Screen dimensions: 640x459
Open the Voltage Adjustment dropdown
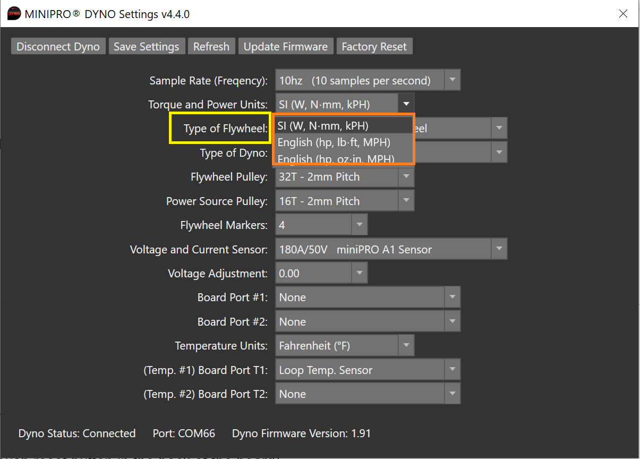tap(321, 274)
